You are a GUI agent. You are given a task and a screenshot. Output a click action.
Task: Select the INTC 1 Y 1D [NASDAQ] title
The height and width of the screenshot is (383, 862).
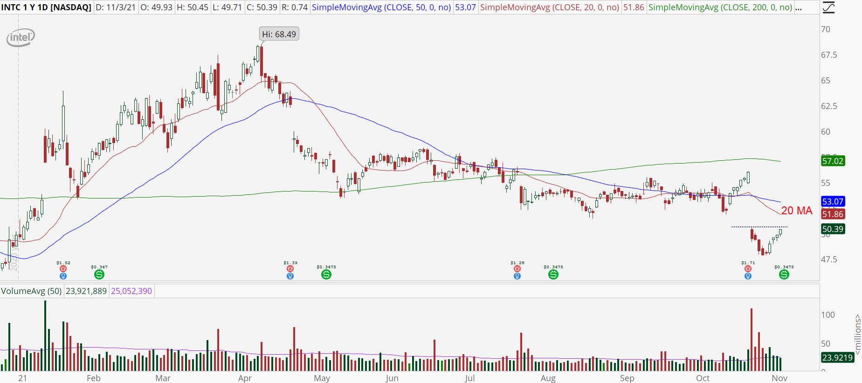(x=46, y=7)
